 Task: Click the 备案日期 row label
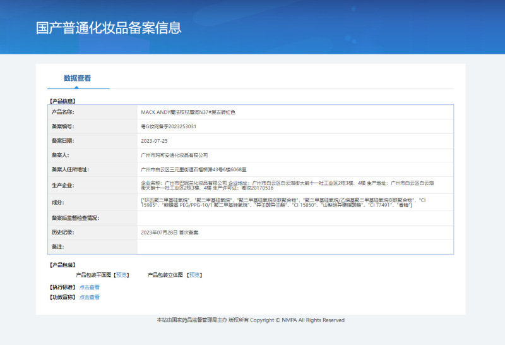(x=62, y=140)
